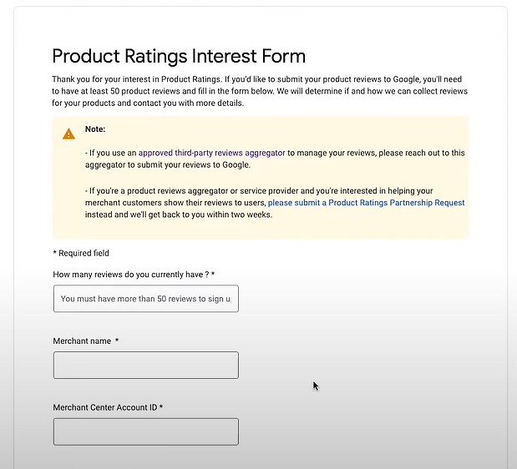Viewport: 517px width, 469px height.
Task: Click the orange warning triangle icon
Action: (68, 134)
